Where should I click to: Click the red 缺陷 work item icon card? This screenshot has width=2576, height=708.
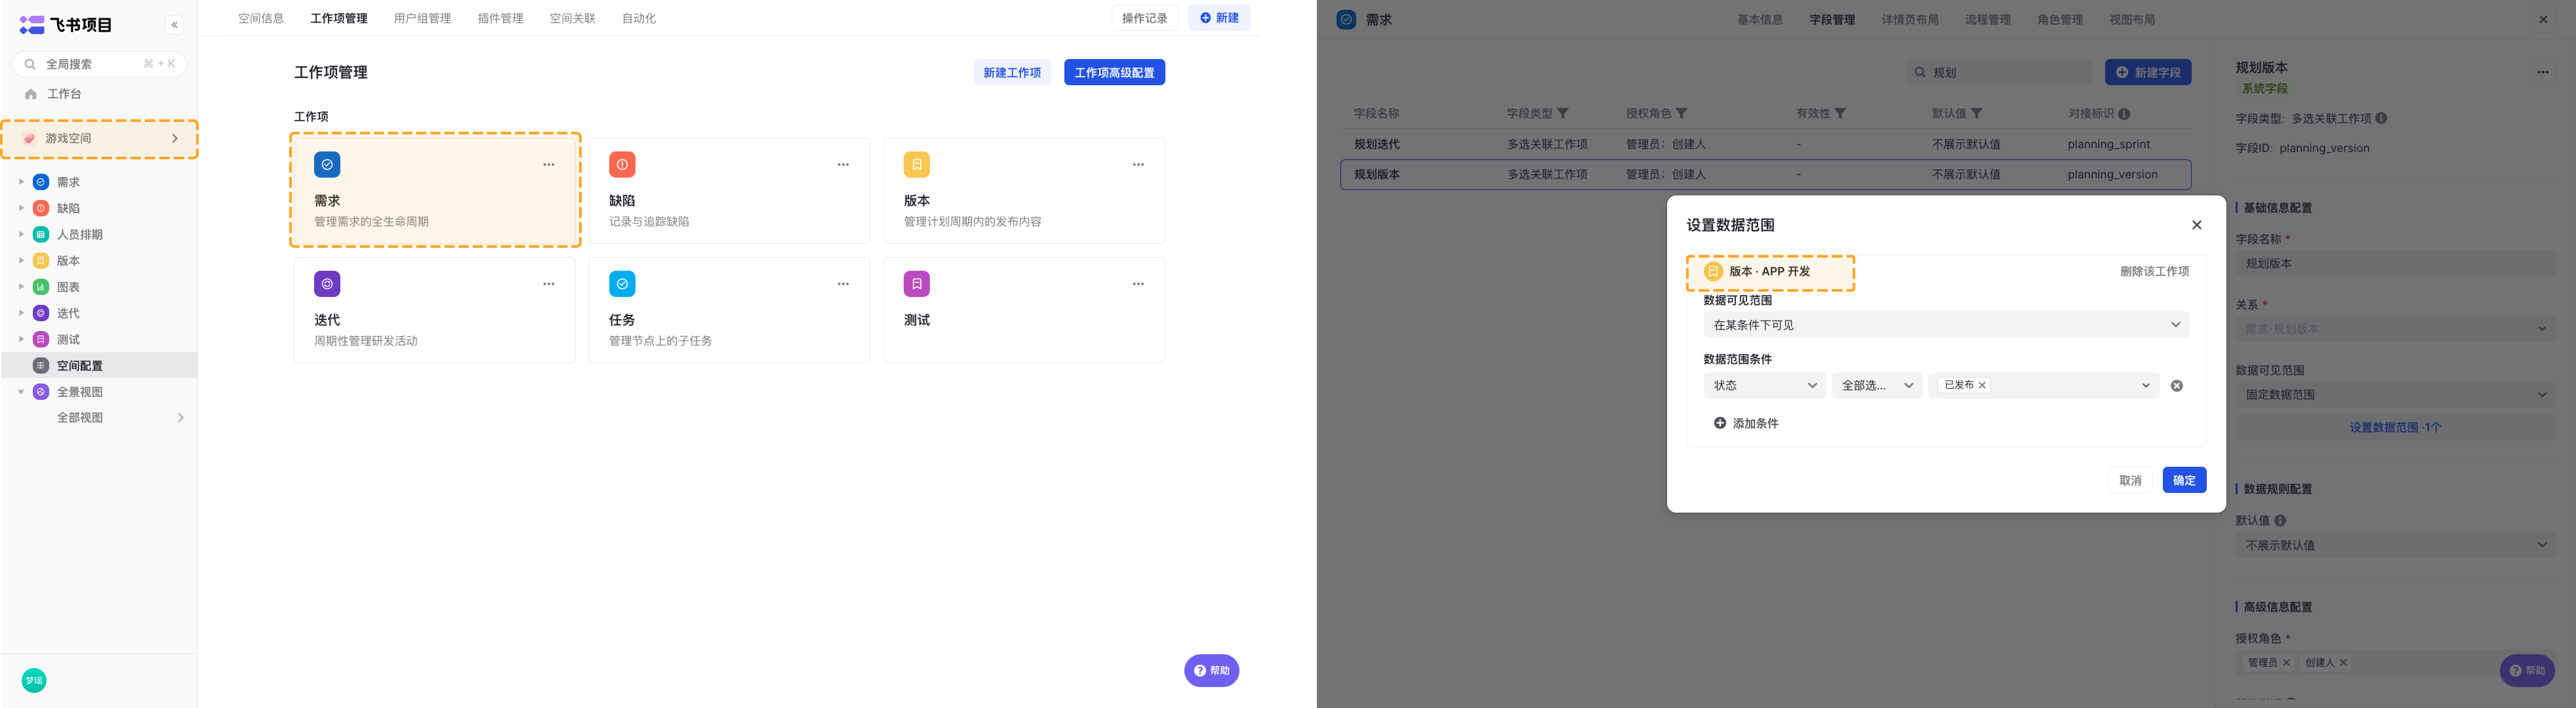click(622, 165)
